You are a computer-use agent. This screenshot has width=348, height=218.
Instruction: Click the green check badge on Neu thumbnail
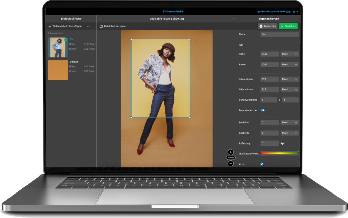66,40
